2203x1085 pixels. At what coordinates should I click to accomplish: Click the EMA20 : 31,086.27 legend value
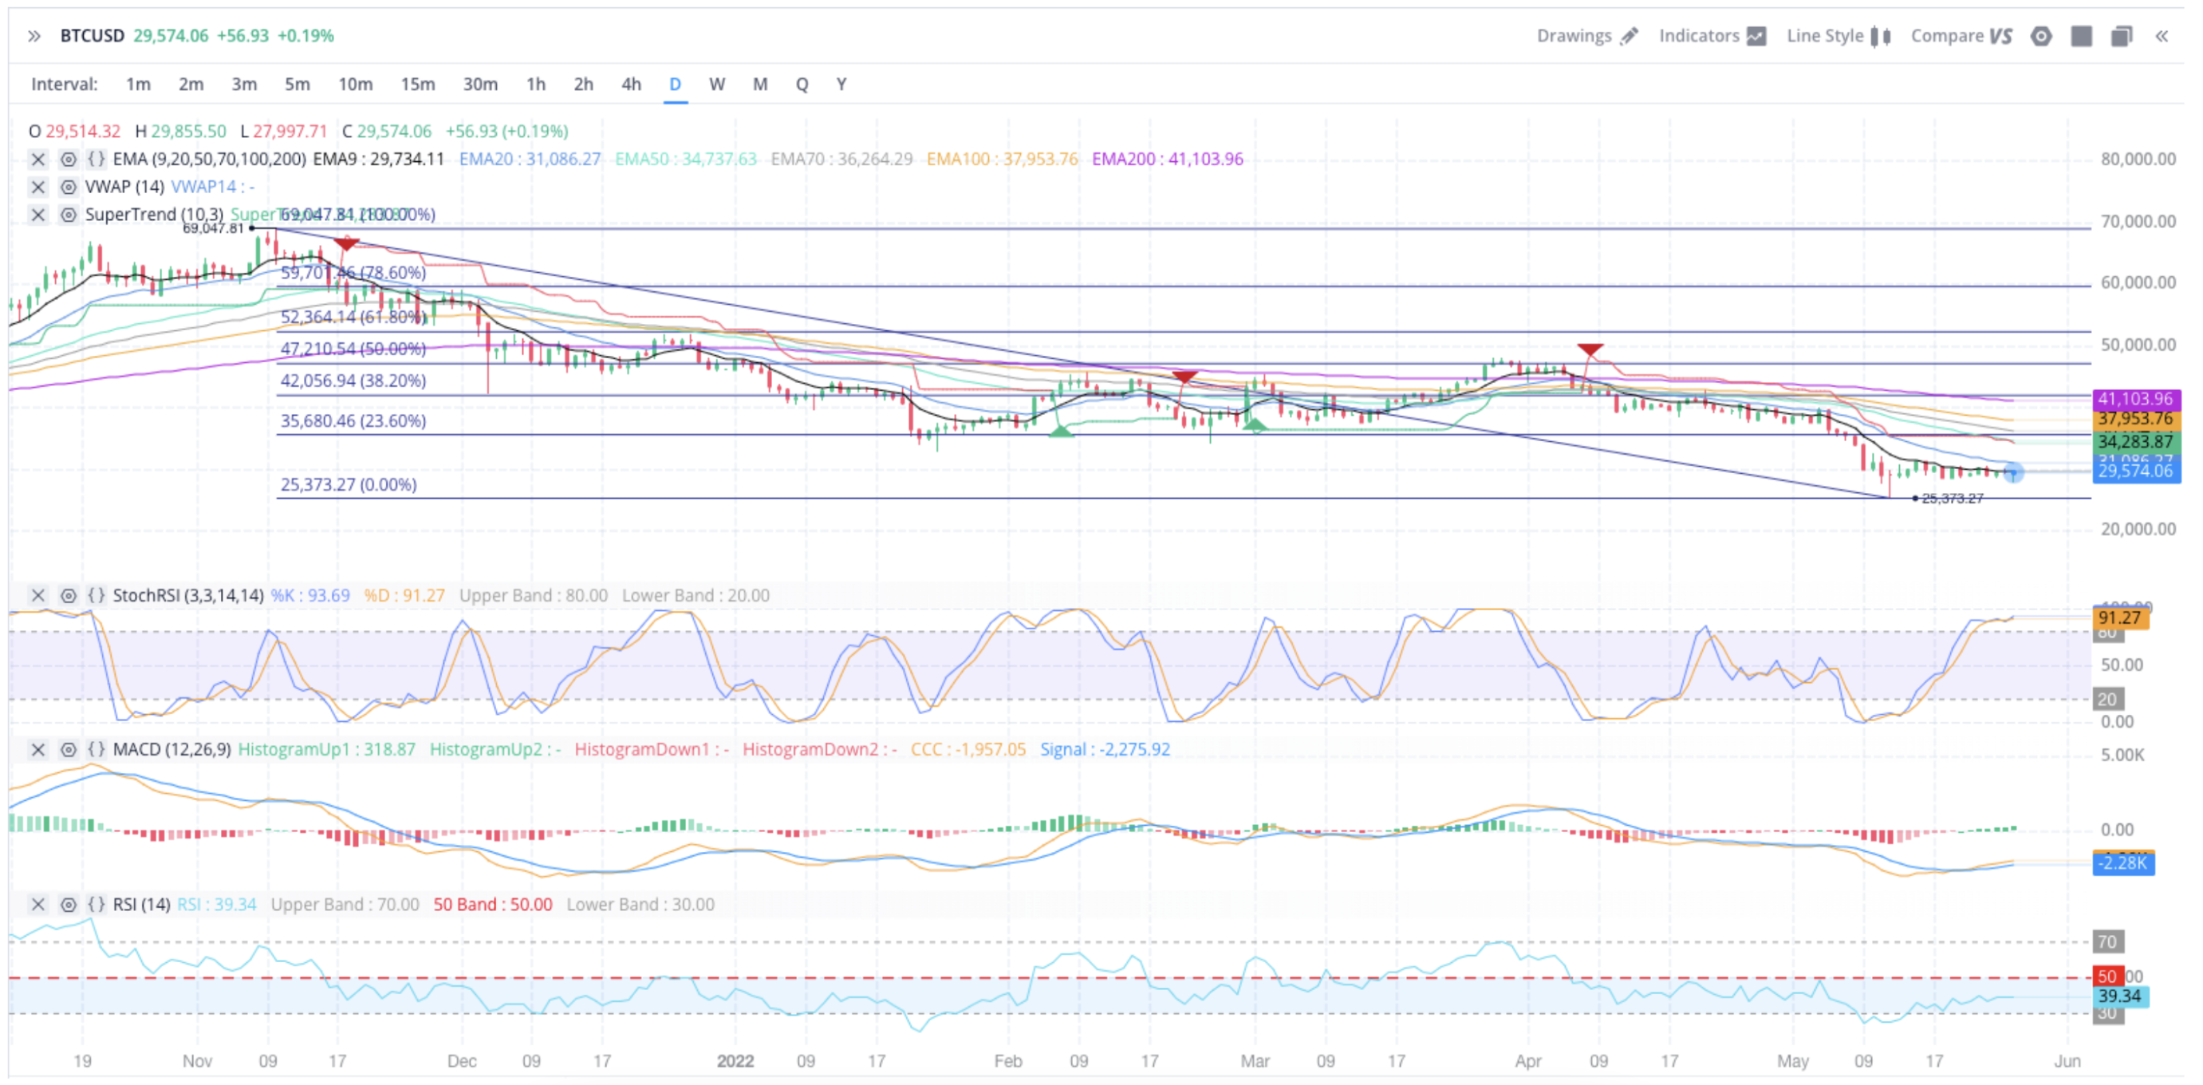[x=530, y=159]
